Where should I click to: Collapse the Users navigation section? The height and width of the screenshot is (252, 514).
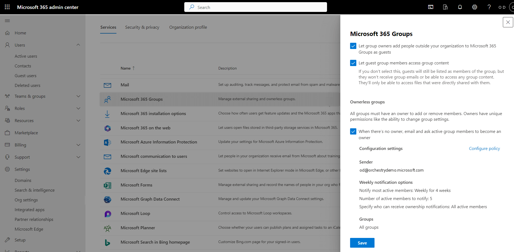point(78,45)
